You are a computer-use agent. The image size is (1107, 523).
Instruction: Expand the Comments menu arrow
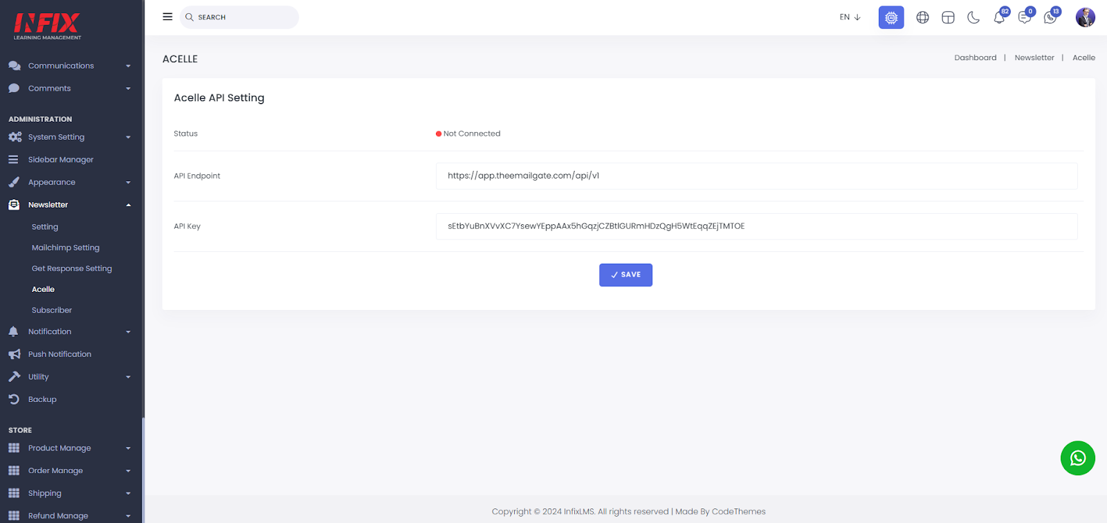pos(128,89)
